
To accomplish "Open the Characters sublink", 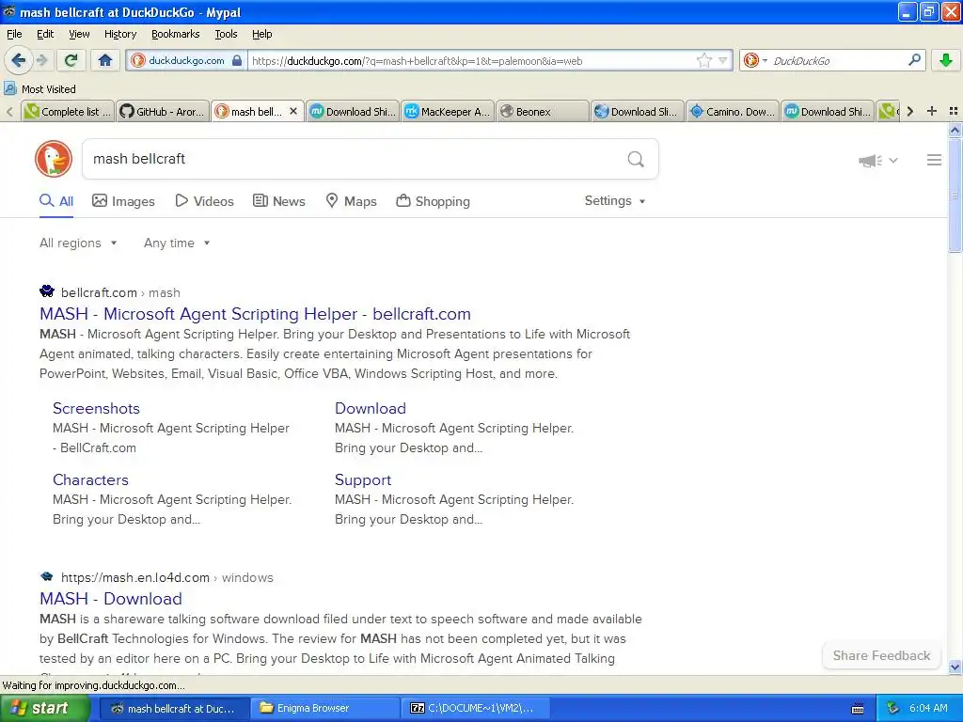I will pyautogui.click(x=90, y=479).
